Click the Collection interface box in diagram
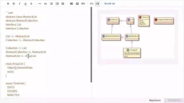The image size is (184, 103). click(x=113, y=21)
